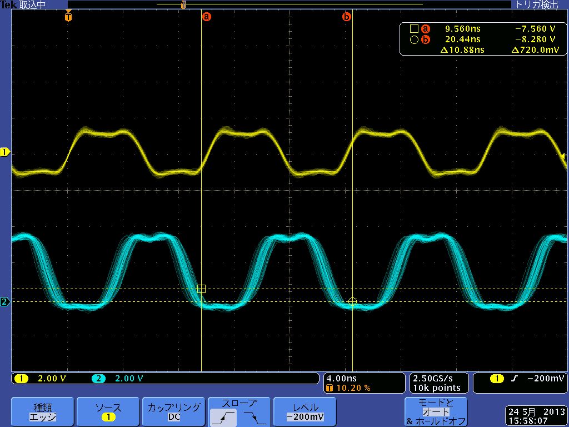This screenshot has height=427, width=569.
Task: Open the レベル -200mV level setting
Action: [305, 412]
